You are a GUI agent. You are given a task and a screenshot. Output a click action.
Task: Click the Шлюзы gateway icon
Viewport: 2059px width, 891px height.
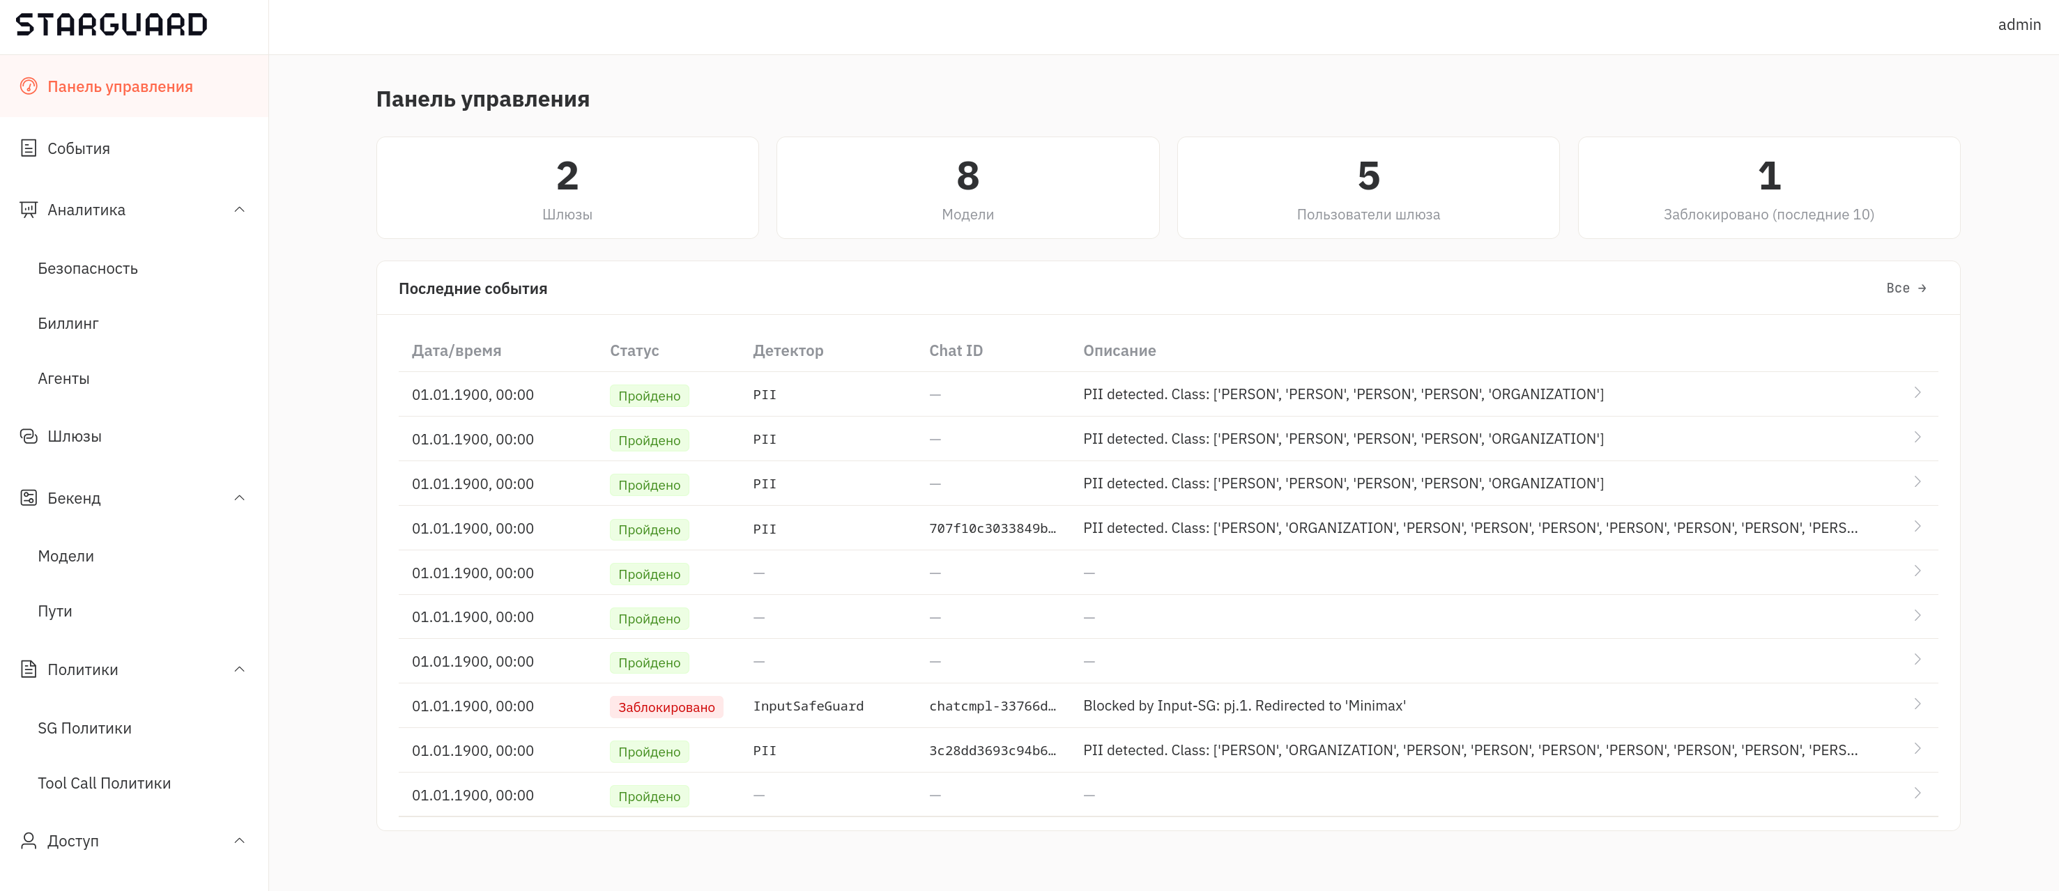(x=29, y=436)
